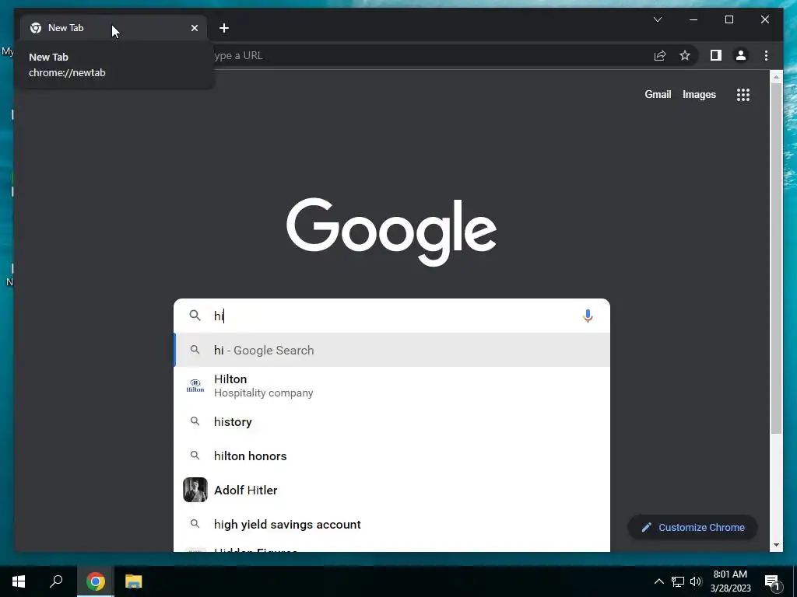Screen dimensions: 797x597
Task: Select 'hilton honors' suggestion
Action: pos(391,456)
